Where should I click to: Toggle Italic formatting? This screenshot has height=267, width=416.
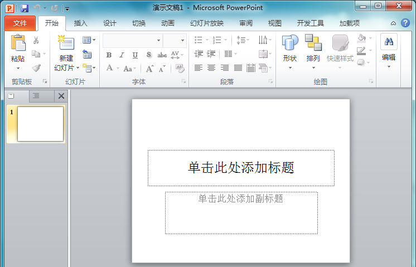click(122, 55)
